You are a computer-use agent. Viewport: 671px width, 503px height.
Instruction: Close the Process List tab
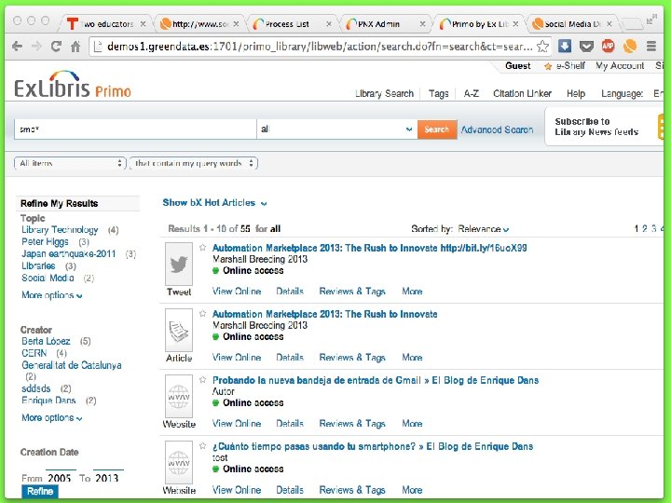(x=329, y=24)
